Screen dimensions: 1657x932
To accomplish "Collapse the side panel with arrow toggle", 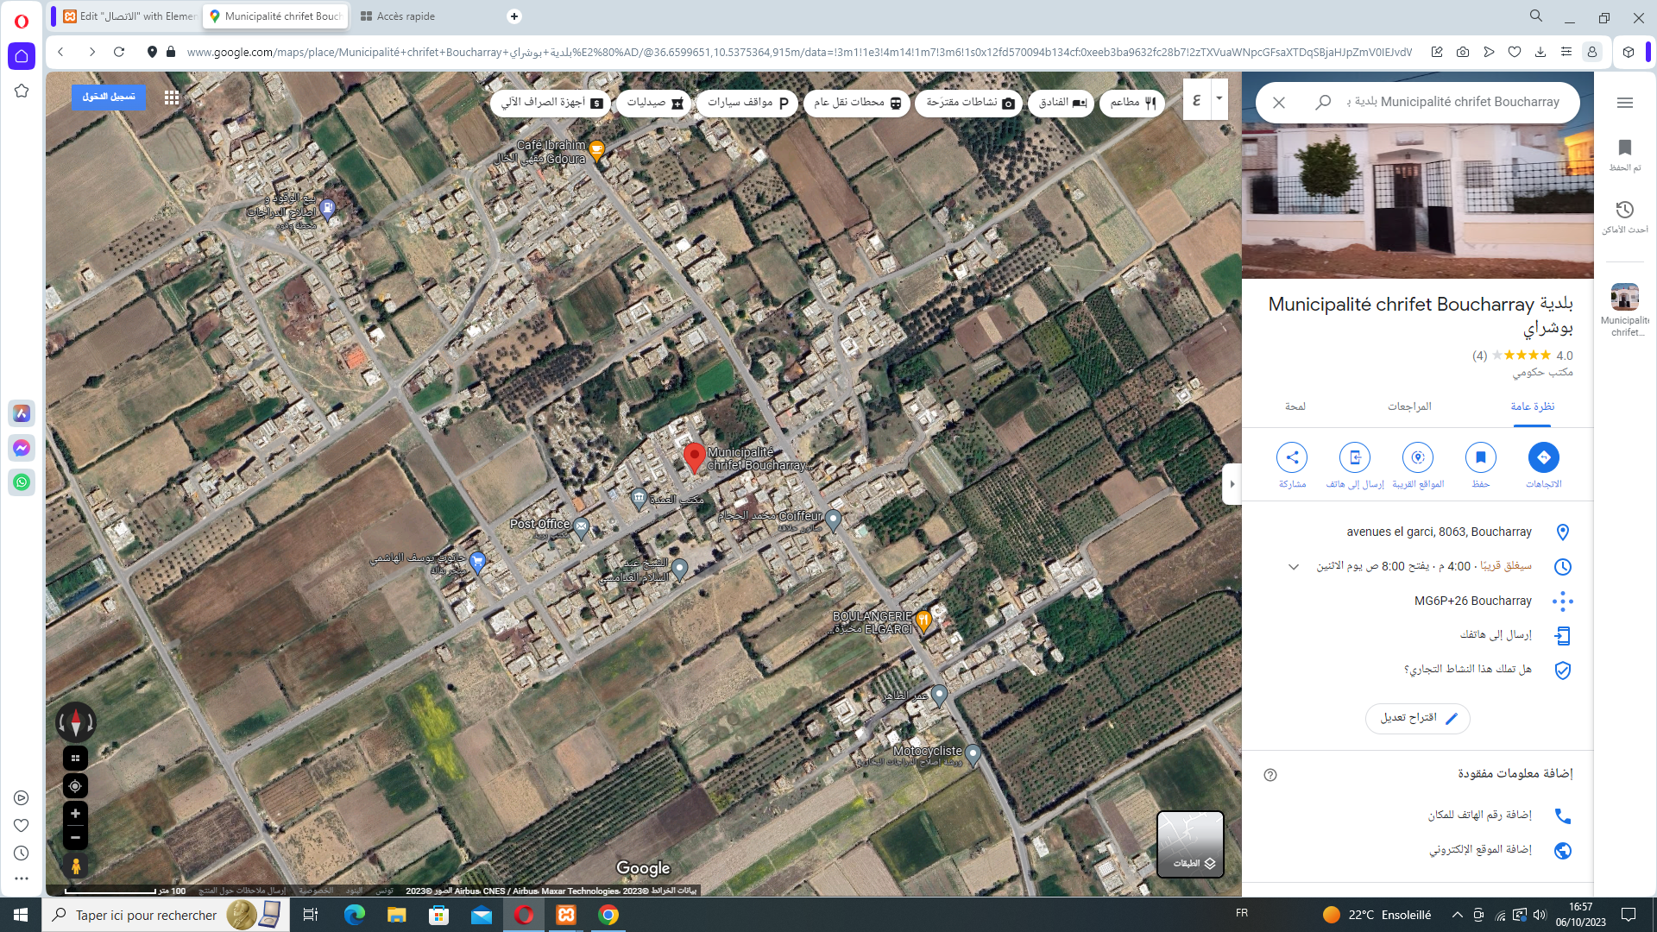I will 1232,484.
